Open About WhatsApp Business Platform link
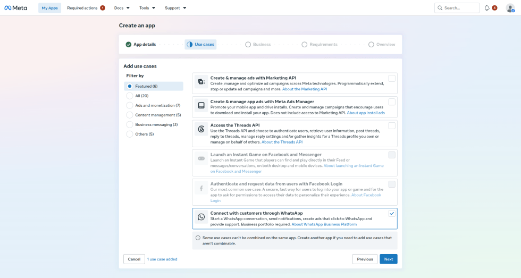521x278 pixels. pyautogui.click(x=324, y=224)
